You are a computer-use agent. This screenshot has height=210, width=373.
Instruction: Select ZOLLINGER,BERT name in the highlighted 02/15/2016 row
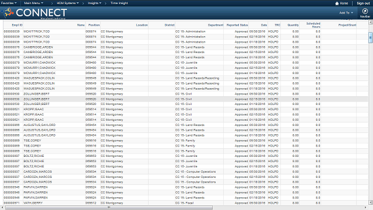point(36,99)
